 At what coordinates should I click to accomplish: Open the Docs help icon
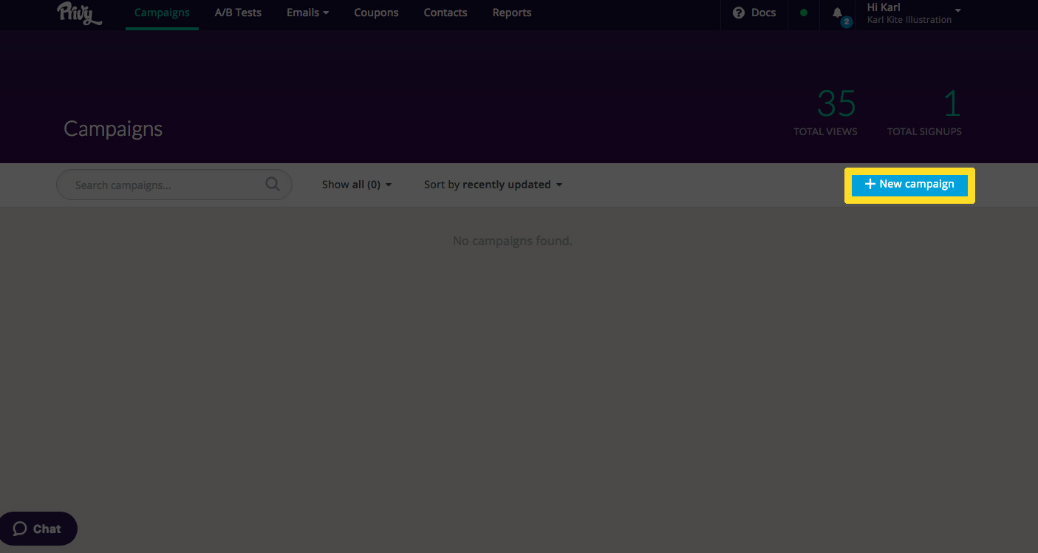(x=738, y=13)
